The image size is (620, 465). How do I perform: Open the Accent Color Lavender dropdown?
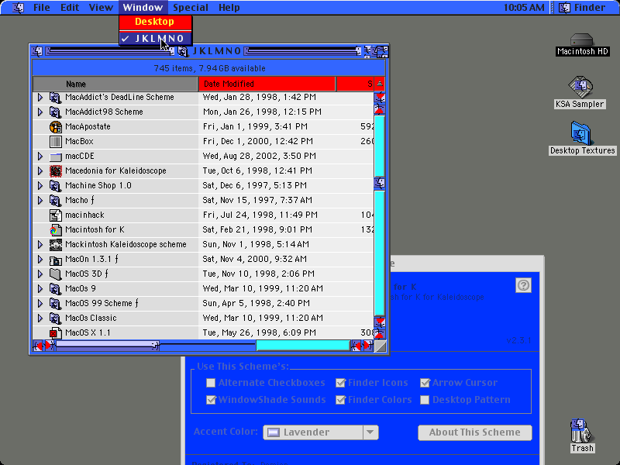(x=321, y=432)
